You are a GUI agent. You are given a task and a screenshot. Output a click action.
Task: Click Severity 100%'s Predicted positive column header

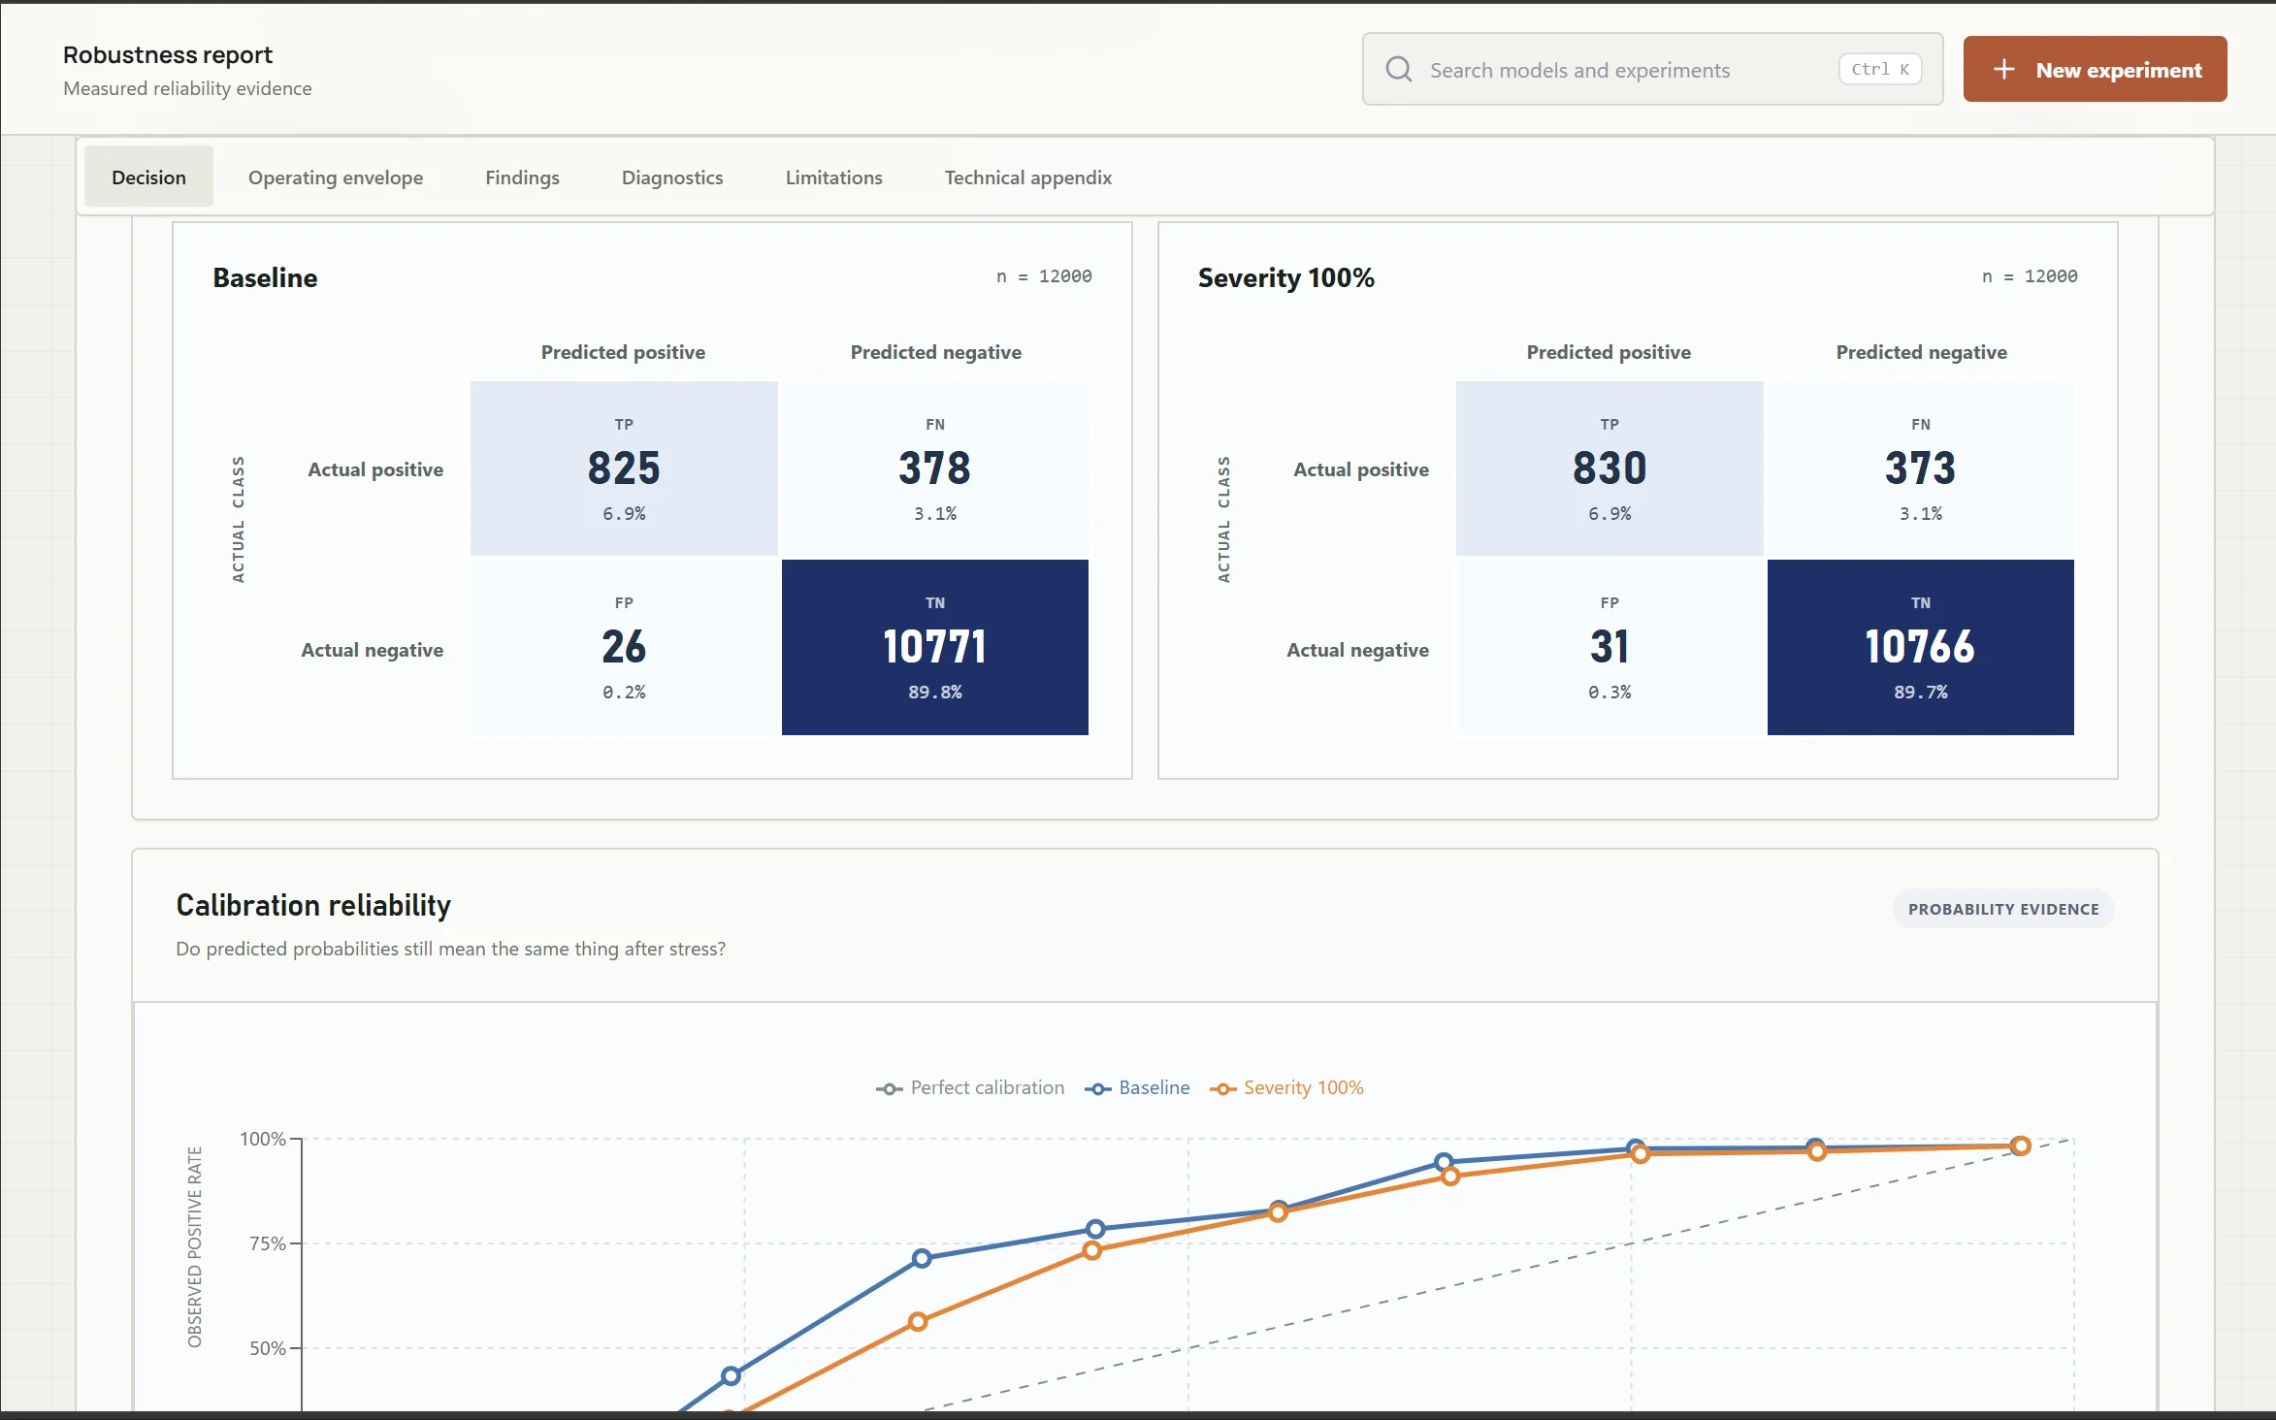click(x=1609, y=352)
